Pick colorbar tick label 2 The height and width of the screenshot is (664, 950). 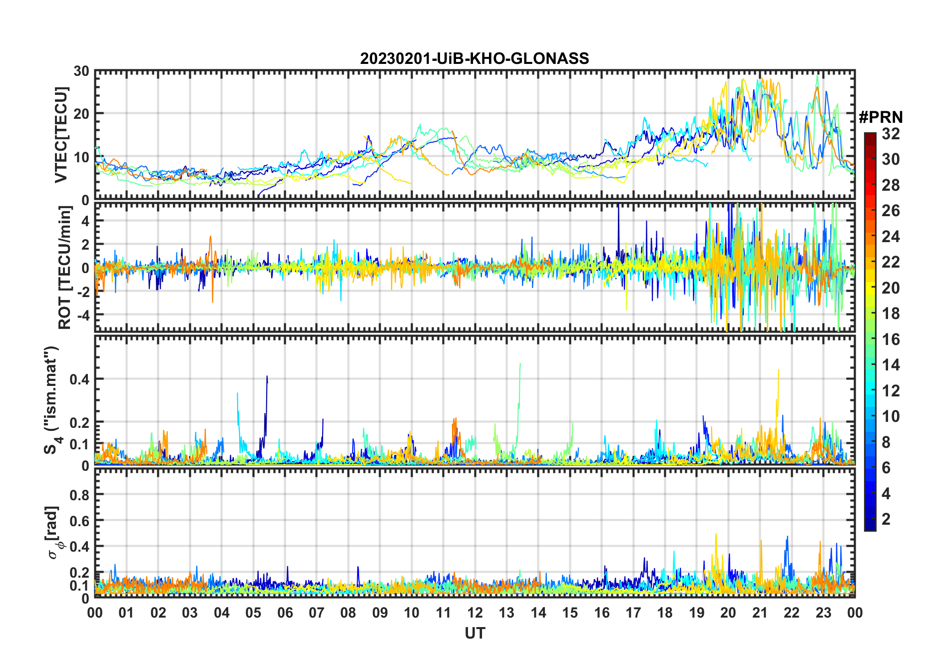pyautogui.click(x=887, y=519)
